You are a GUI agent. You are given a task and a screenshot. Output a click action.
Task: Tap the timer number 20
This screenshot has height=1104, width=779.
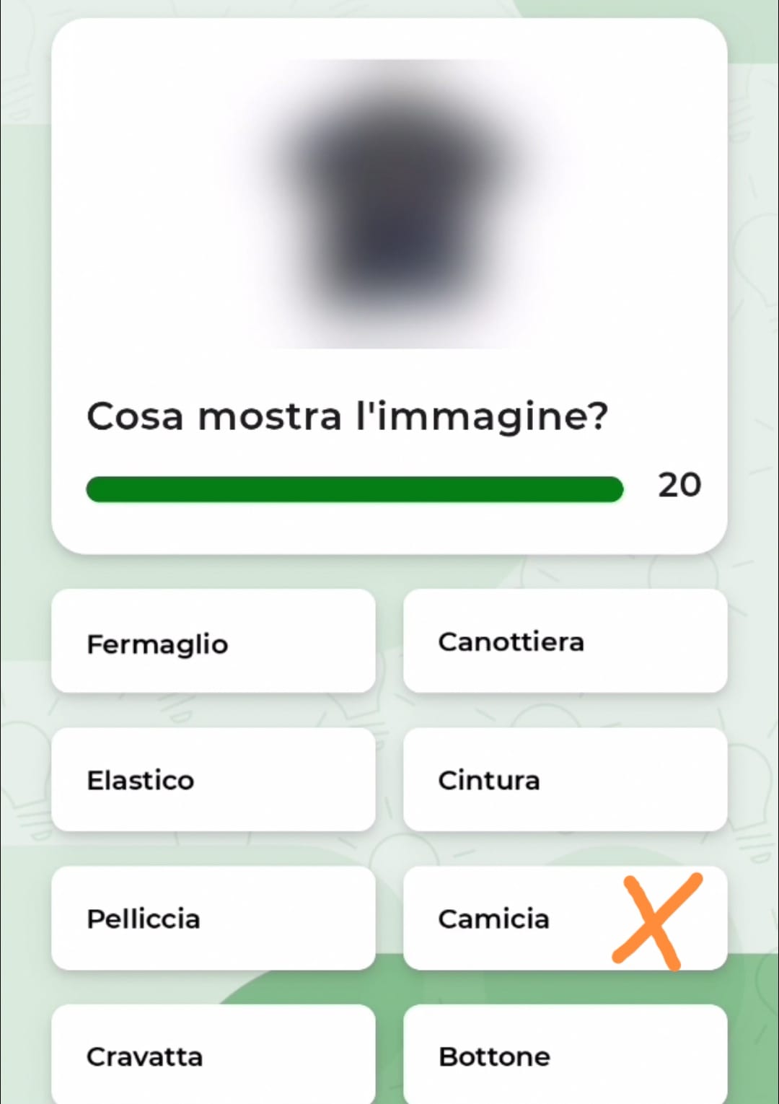(x=679, y=485)
